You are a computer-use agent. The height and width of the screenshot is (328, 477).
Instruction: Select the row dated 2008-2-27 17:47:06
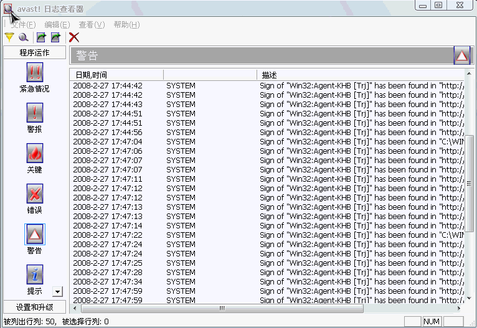pos(267,151)
